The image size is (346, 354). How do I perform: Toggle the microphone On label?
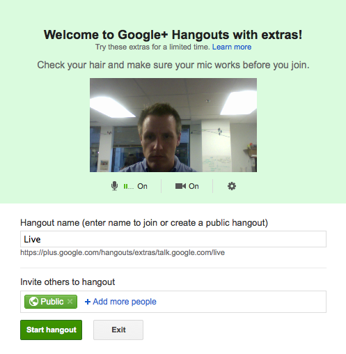pos(142,186)
